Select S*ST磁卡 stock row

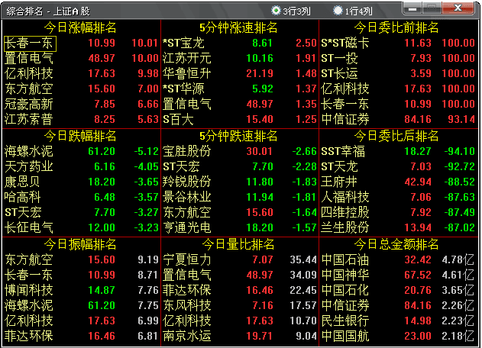click(x=399, y=43)
